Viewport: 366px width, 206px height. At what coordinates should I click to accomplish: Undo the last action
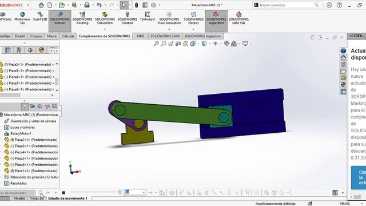pyautogui.click(x=99, y=5)
